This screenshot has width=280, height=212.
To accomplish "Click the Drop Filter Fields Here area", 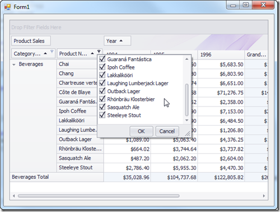I will [139, 27].
